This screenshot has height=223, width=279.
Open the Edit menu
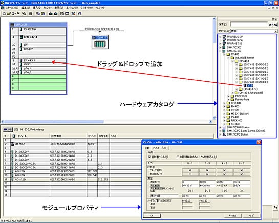(26, 8)
